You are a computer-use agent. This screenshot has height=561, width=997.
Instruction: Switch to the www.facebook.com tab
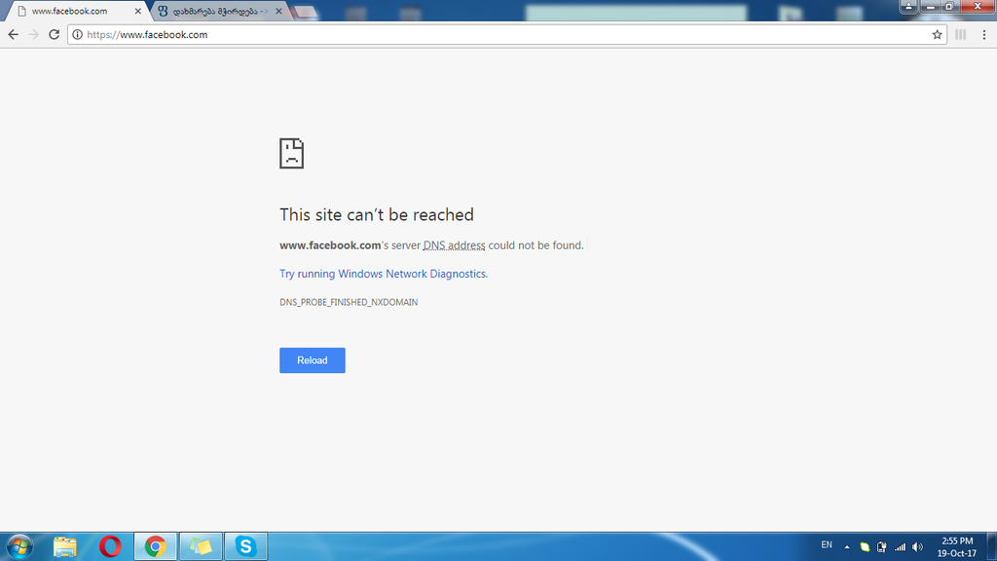pyautogui.click(x=75, y=11)
